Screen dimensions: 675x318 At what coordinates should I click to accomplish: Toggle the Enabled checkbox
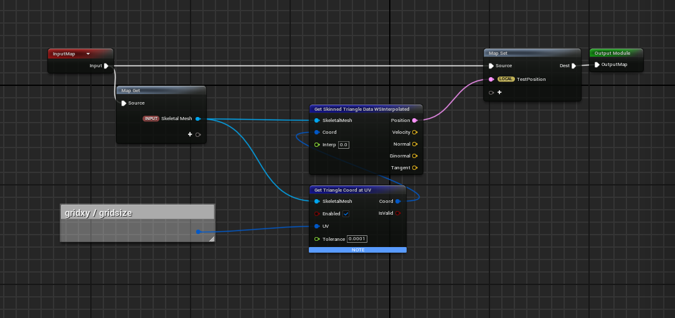pos(346,213)
